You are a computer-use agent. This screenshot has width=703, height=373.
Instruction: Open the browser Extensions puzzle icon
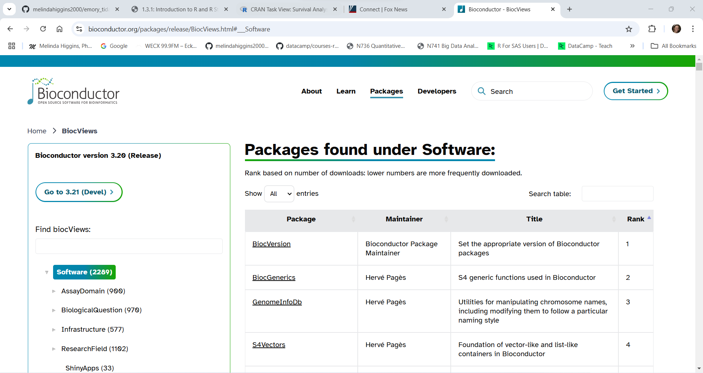click(652, 29)
